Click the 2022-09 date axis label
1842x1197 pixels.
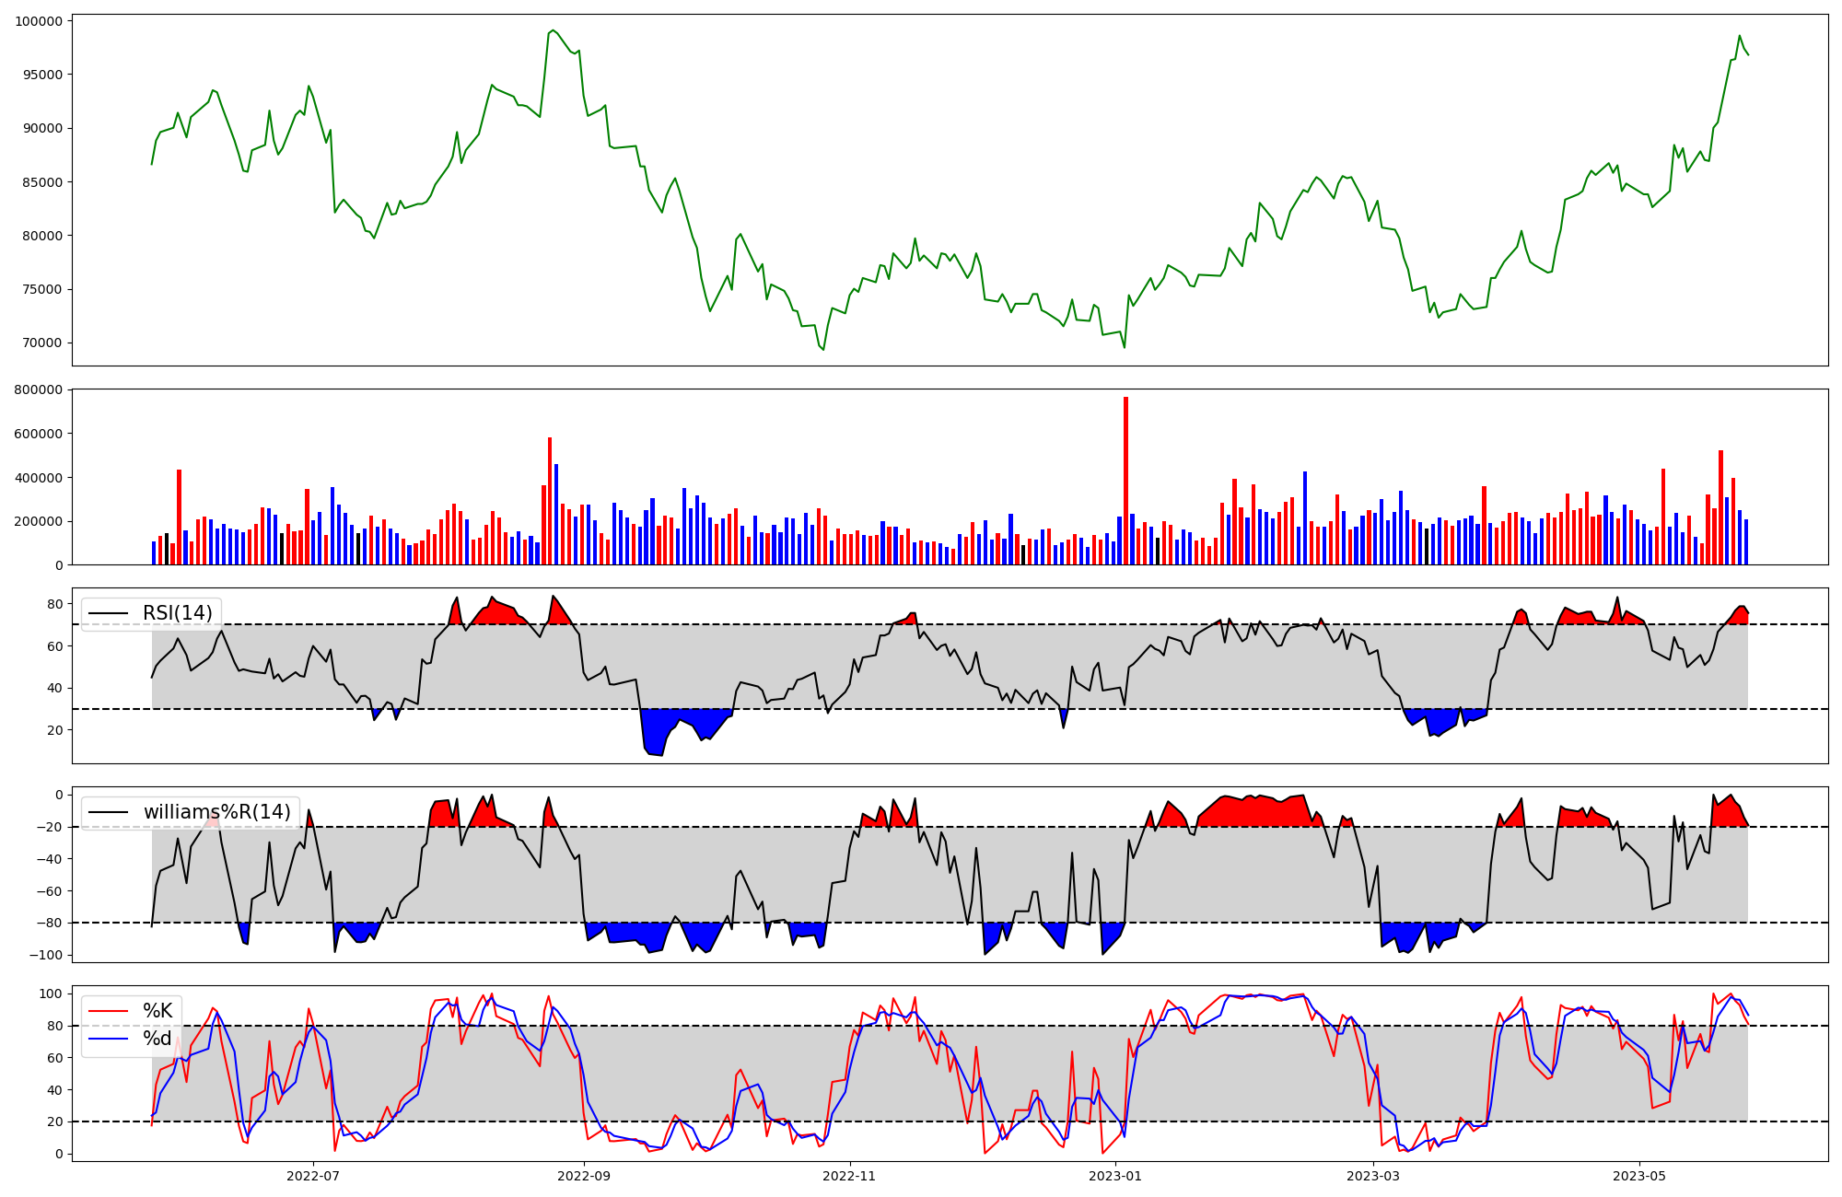(584, 1176)
